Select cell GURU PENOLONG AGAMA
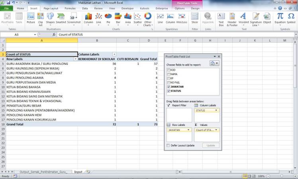 pyautogui.click(x=42, y=78)
